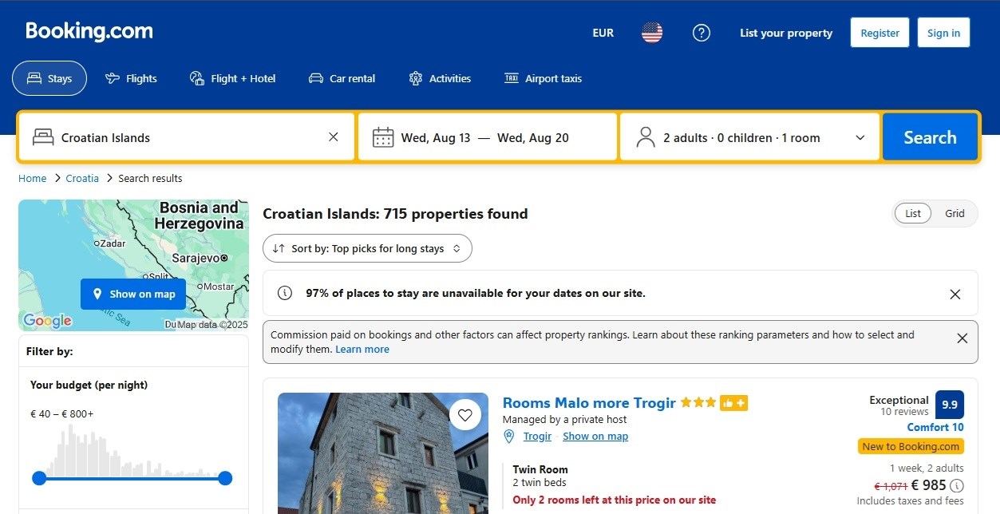Select the Airport taxis tab

click(543, 78)
